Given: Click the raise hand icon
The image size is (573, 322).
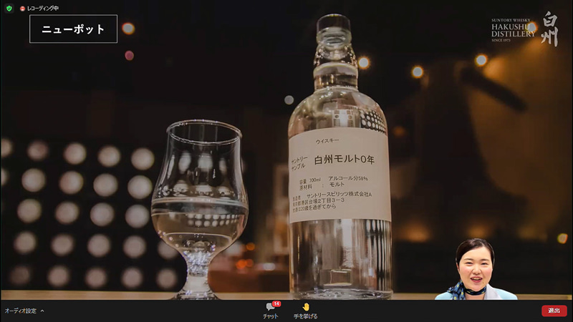Looking at the screenshot, I should tap(306, 307).
